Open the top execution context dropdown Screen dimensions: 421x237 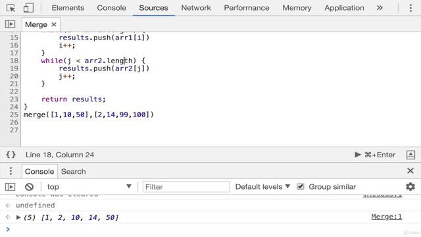click(x=89, y=187)
